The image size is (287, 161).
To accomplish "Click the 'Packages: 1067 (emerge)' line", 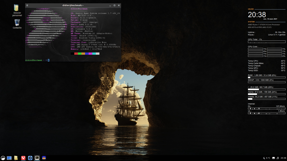I will 84,22.
